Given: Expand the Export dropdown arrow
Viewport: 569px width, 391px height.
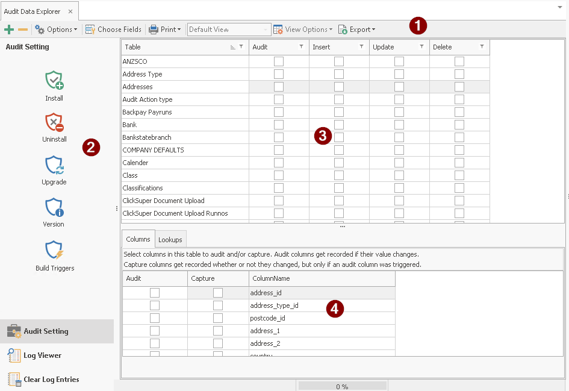Looking at the screenshot, I should [x=373, y=30].
